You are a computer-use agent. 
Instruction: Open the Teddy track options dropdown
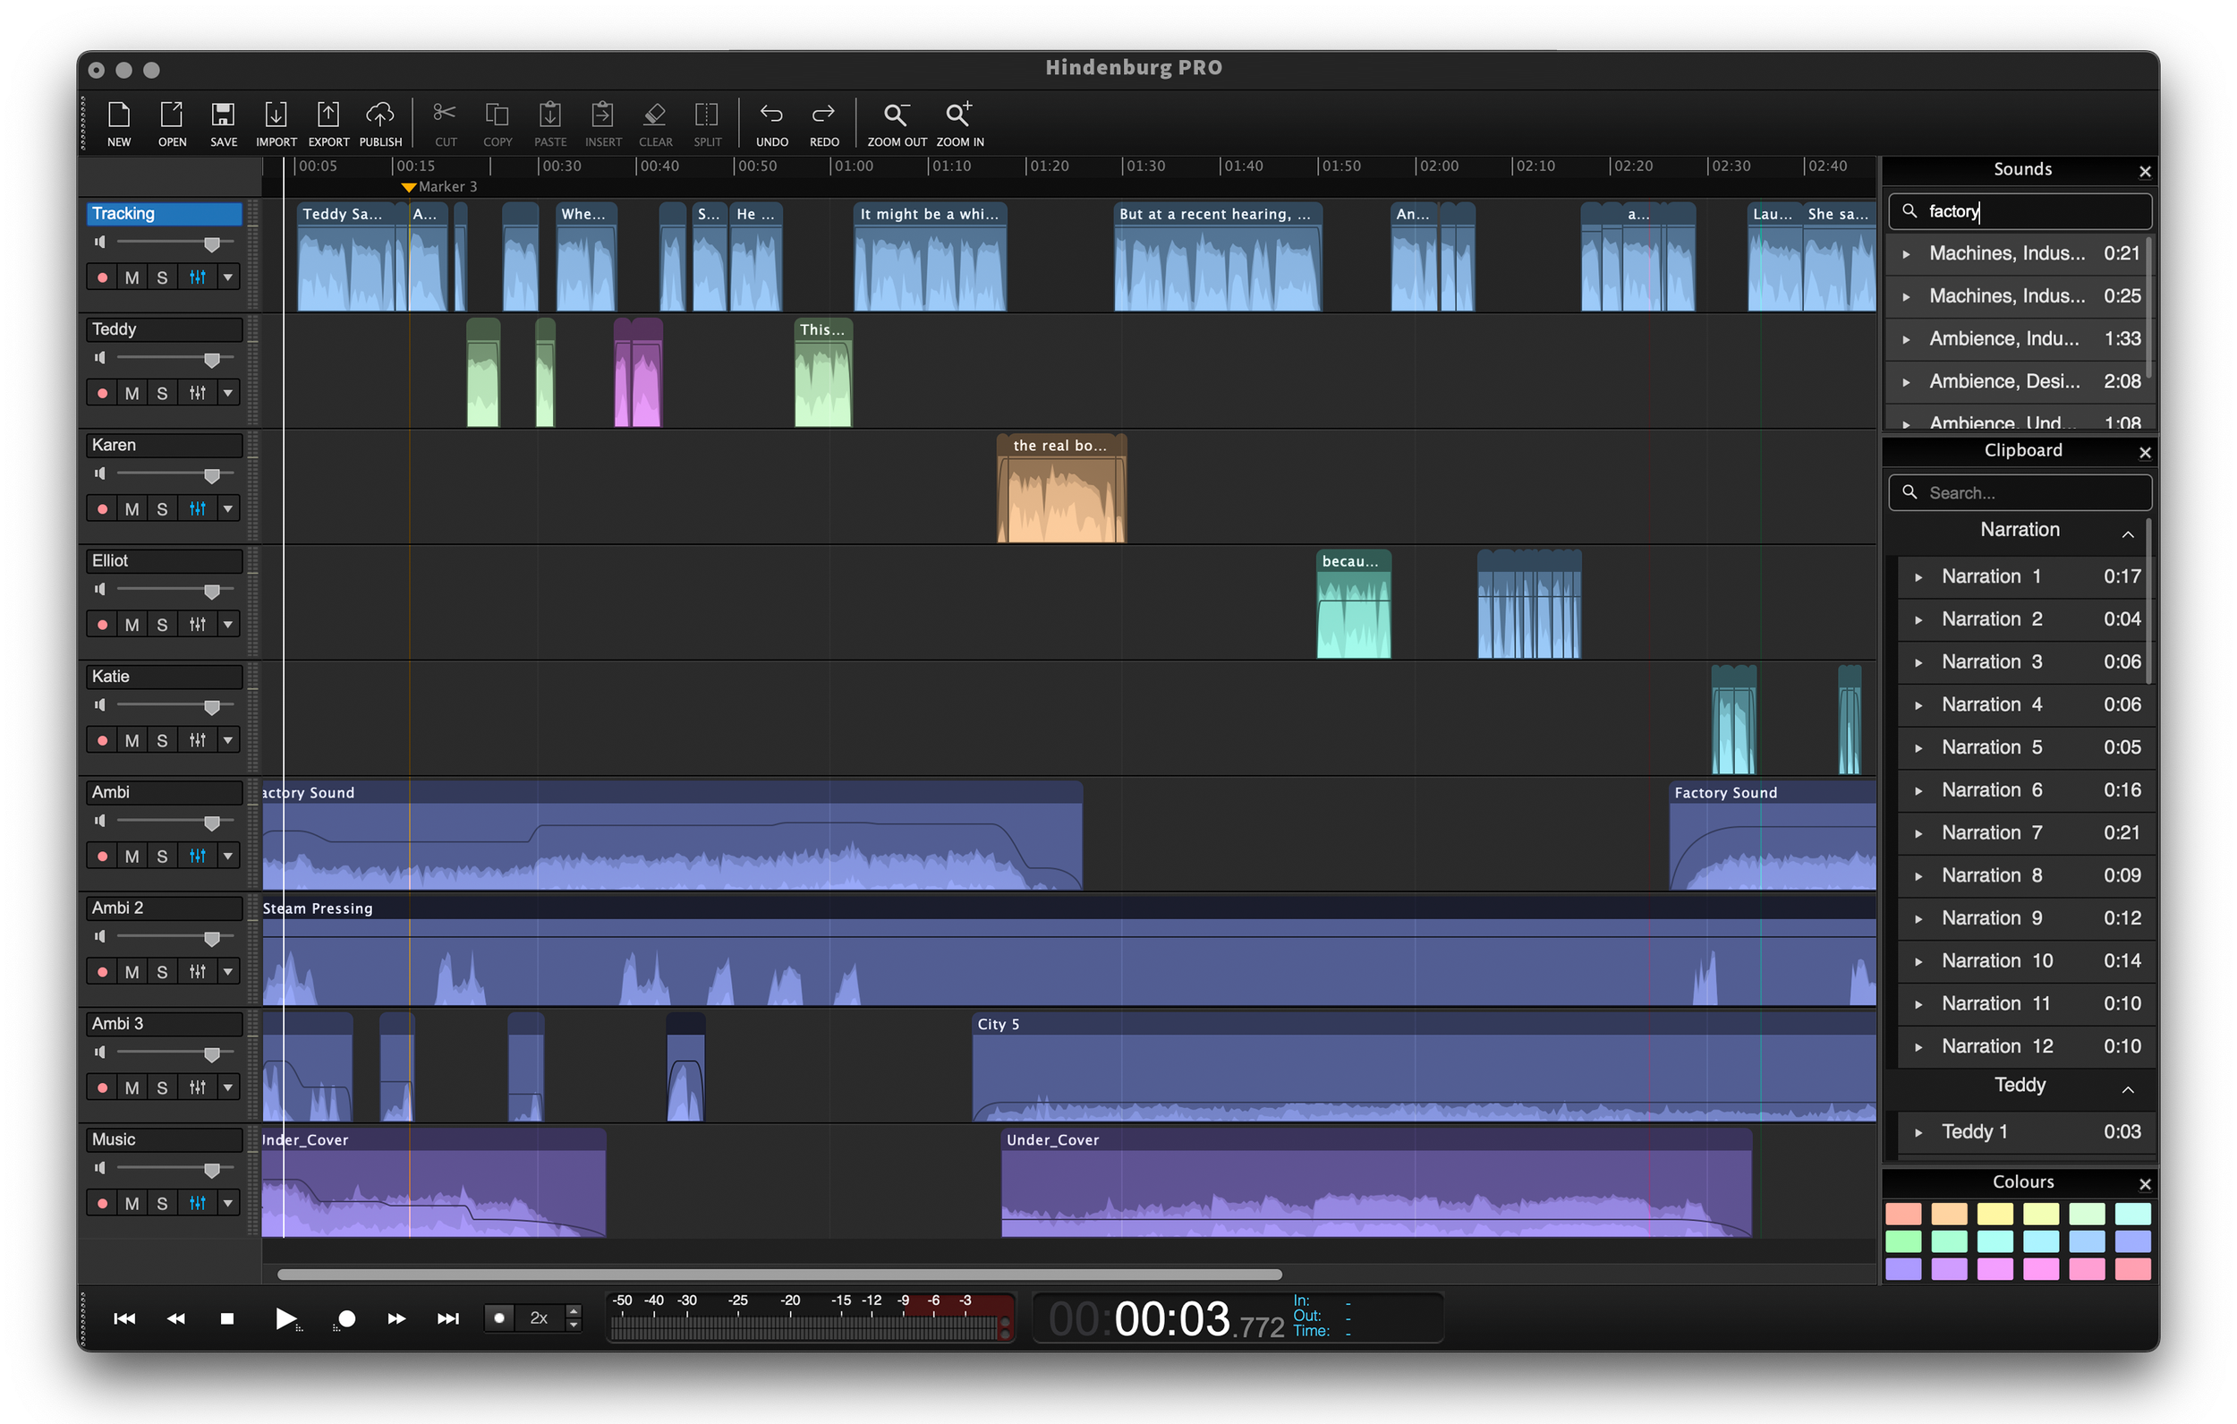(x=227, y=393)
